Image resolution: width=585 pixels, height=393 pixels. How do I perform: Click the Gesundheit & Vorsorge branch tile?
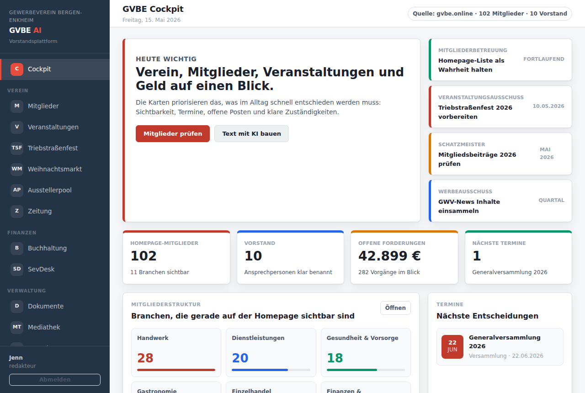coord(366,352)
